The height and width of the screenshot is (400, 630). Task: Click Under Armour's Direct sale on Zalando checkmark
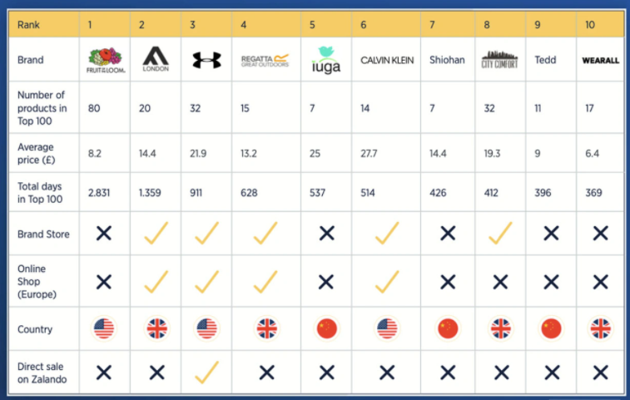pos(206,371)
